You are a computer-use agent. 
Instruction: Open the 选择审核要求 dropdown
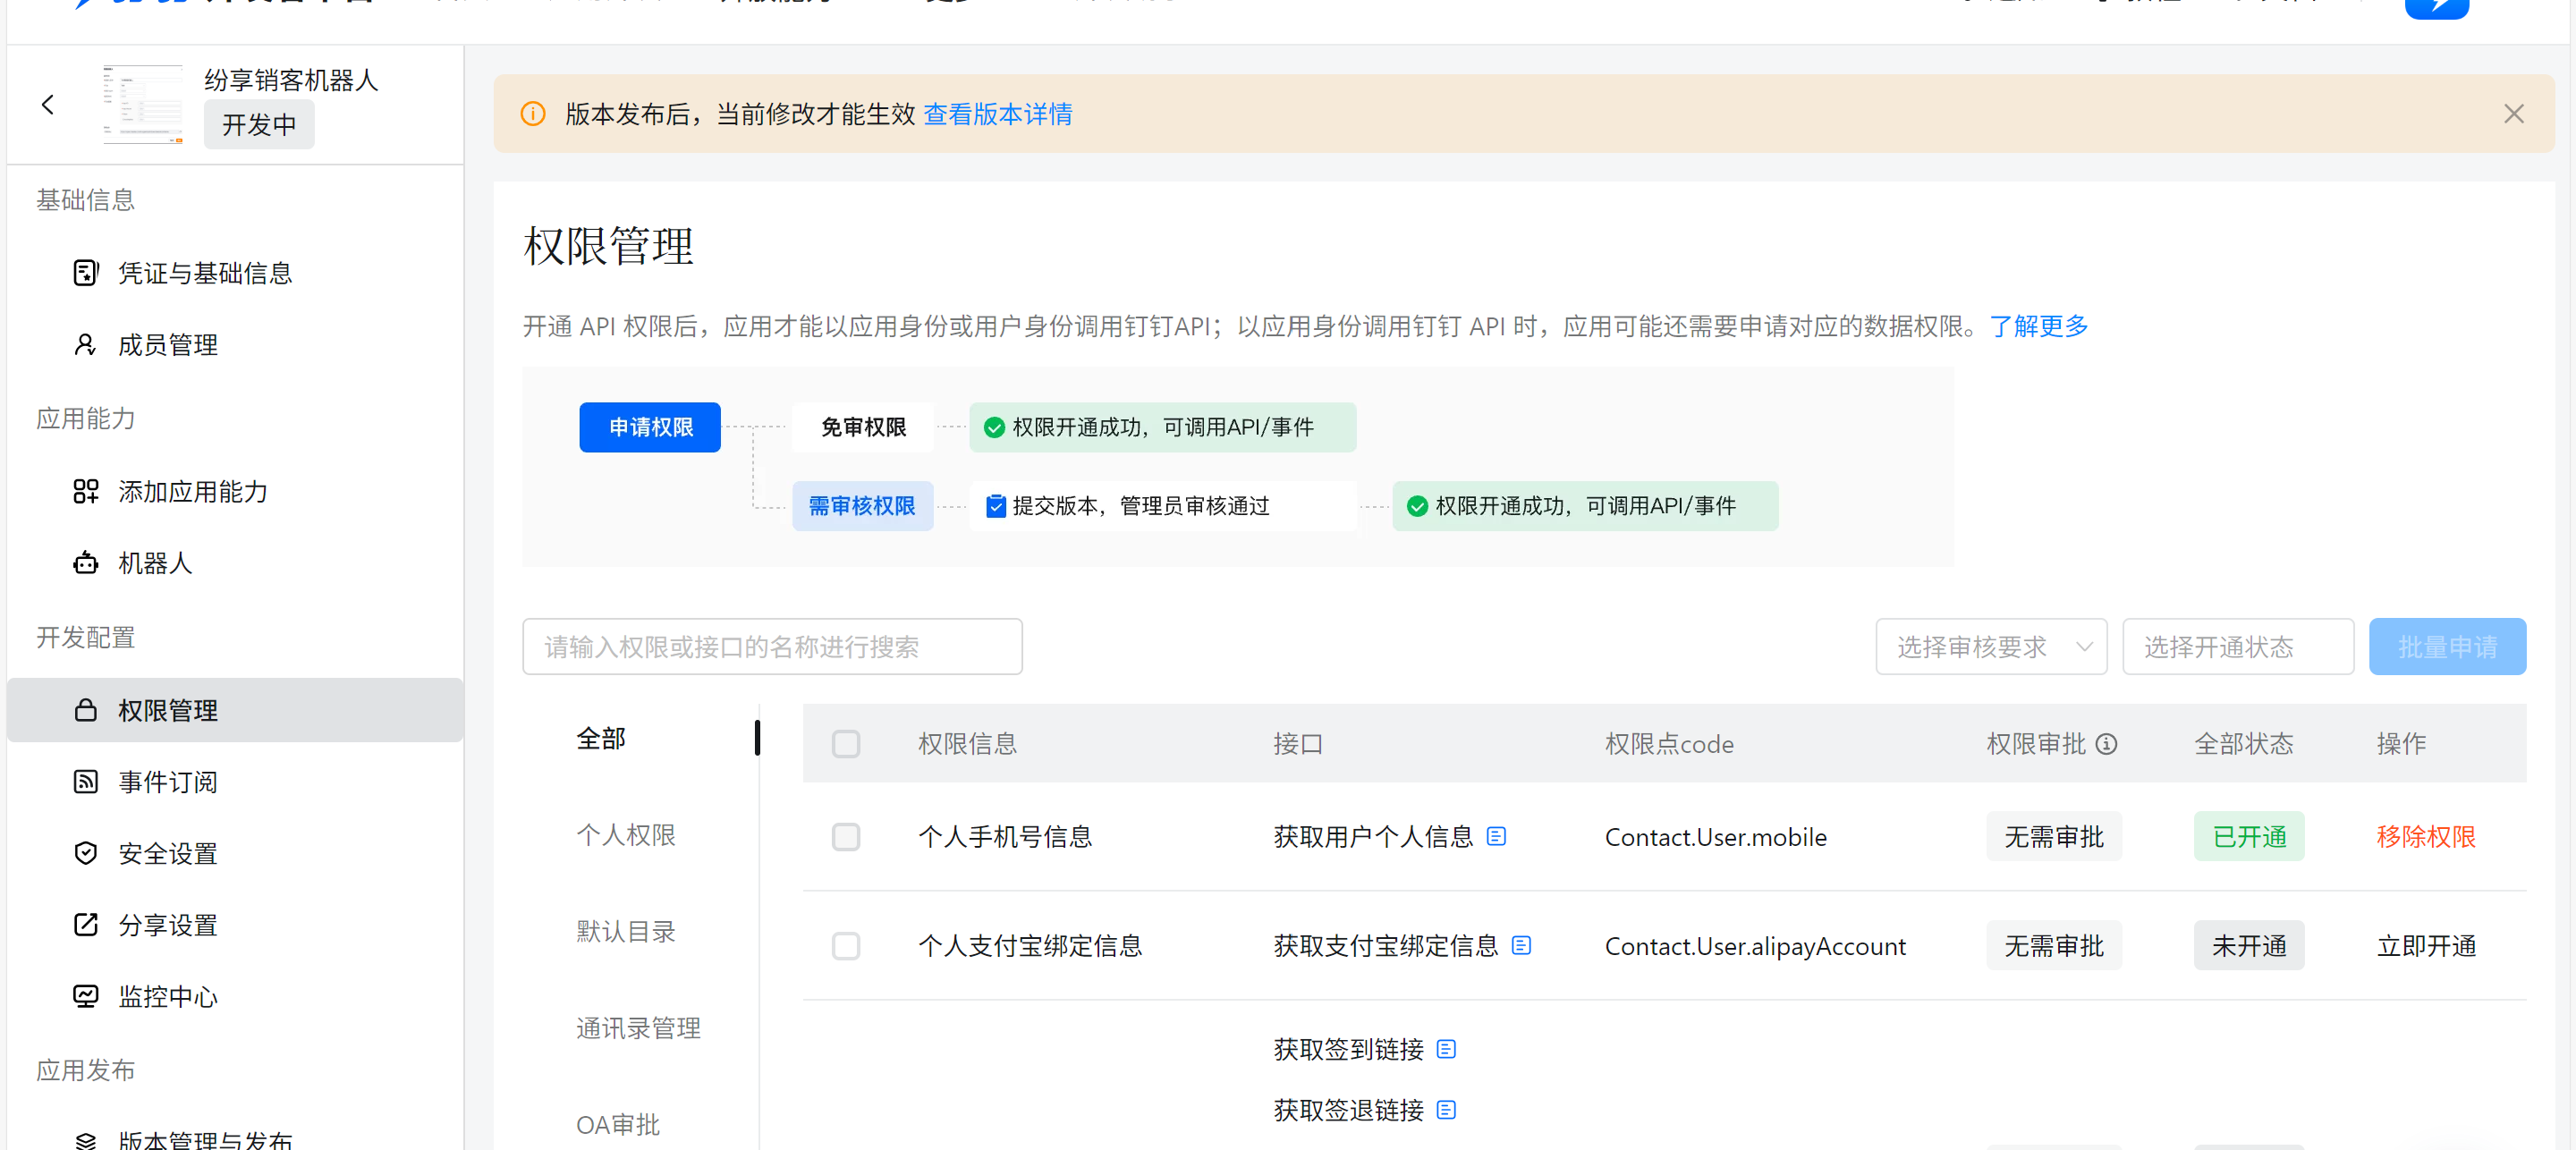[x=1991, y=647]
